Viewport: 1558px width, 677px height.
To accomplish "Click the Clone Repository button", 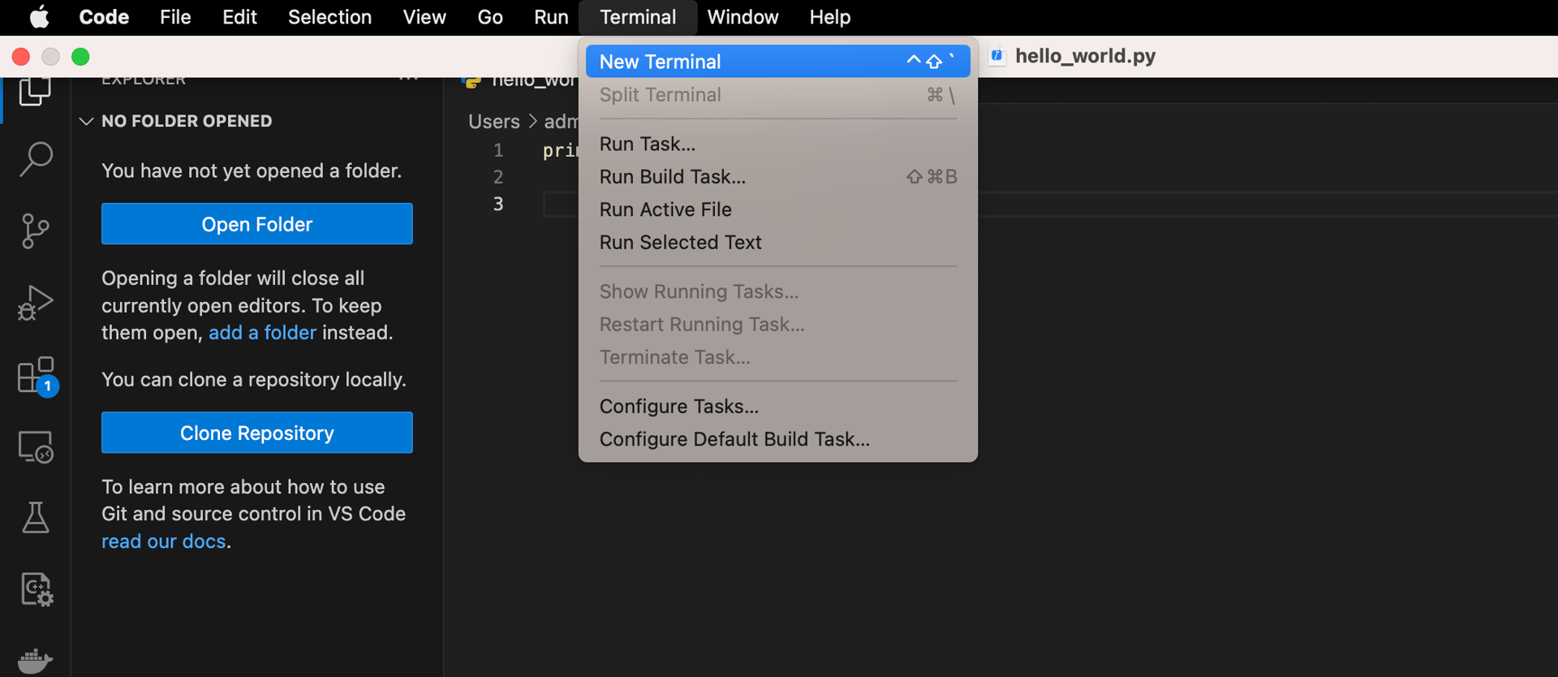I will [256, 433].
